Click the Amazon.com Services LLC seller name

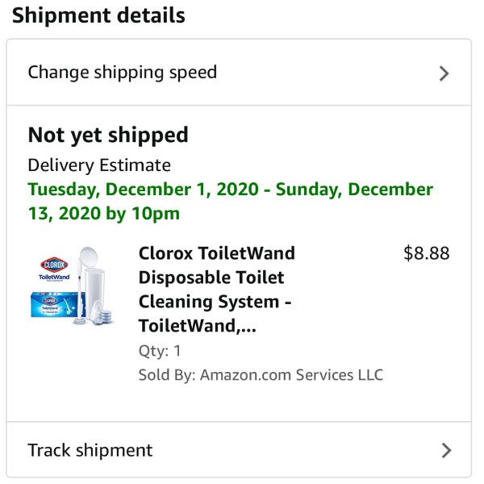point(291,375)
